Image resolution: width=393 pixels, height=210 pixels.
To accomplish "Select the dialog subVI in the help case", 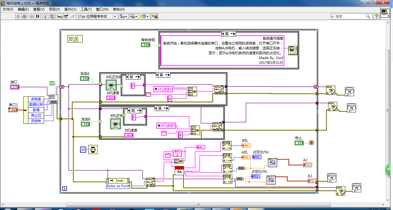I will 293,51.
